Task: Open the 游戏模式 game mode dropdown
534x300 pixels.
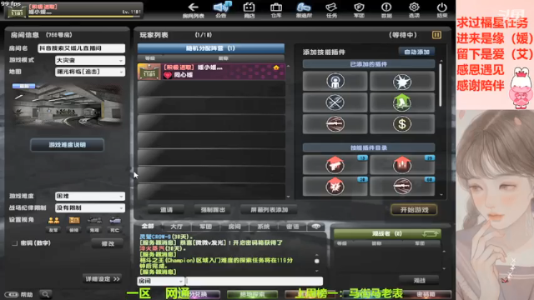Action: pos(90,60)
